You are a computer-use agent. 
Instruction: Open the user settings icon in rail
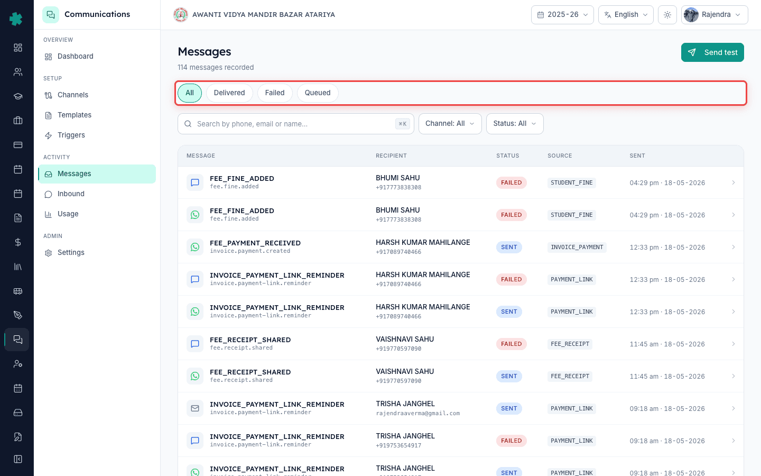[x=18, y=364]
